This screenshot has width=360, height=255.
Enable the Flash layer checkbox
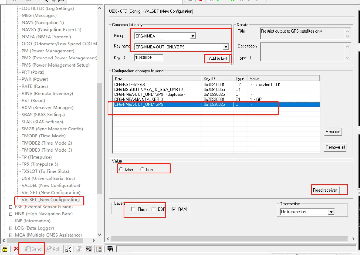(133, 209)
